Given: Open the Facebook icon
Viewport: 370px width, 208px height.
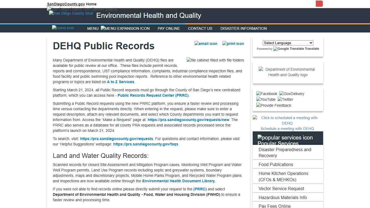Looking at the screenshot, I should coord(267,94).
